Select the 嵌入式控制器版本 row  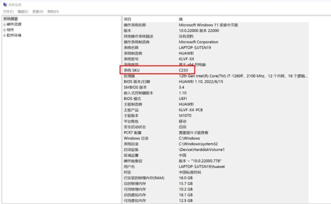(215, 93)
